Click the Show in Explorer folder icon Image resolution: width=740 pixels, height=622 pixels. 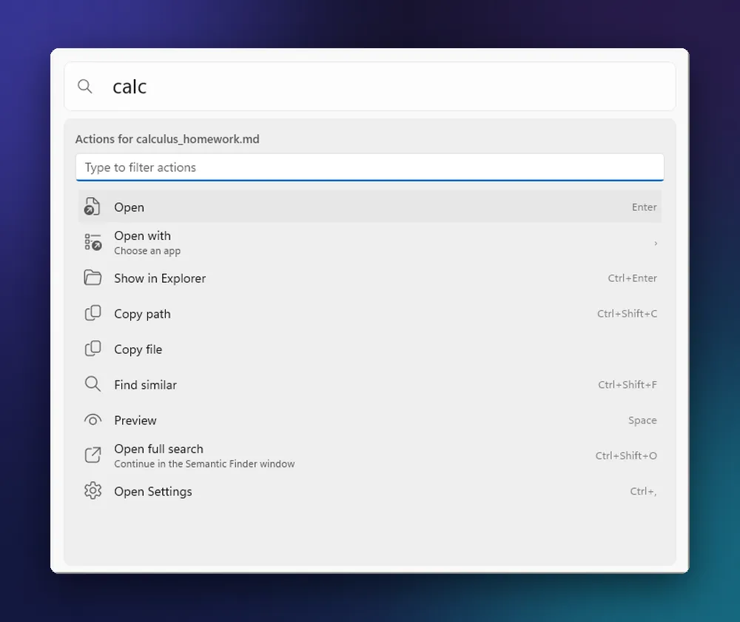[x=92, y=278]
